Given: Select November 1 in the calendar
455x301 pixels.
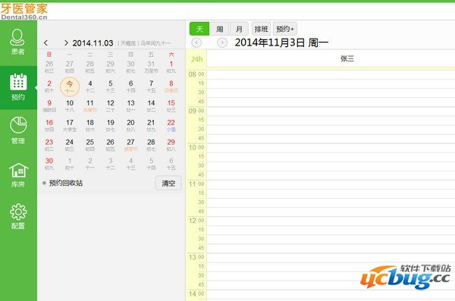Looking at the screenshot, I should tap(171, 67).
